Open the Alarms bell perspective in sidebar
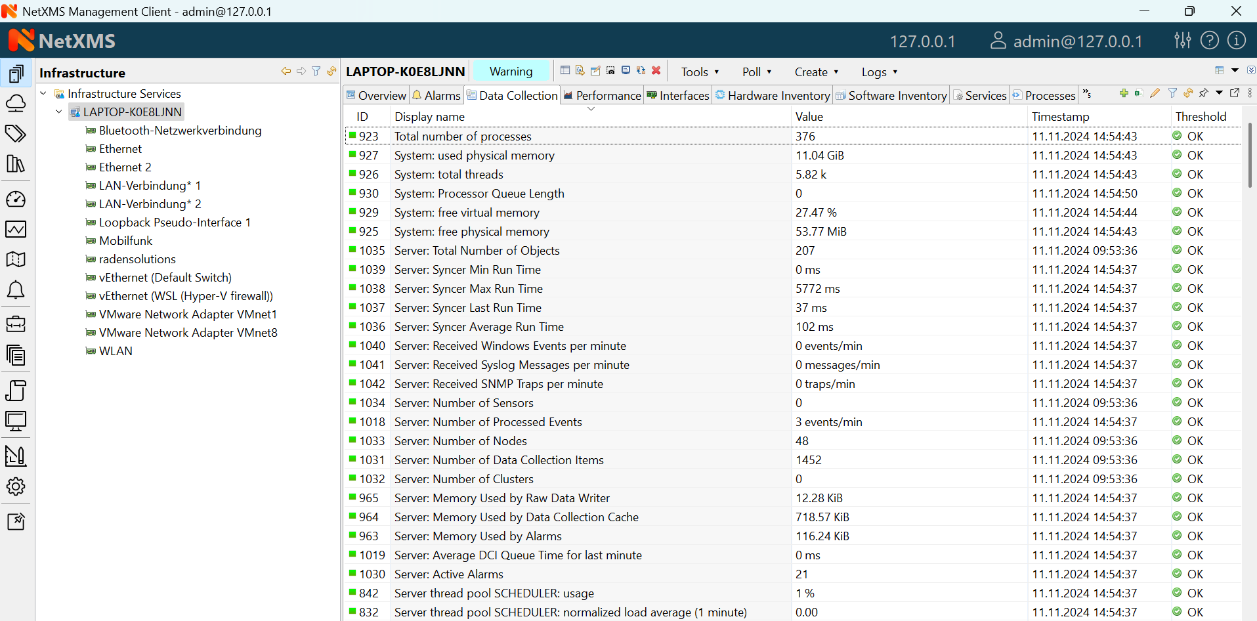 [16, 290]
